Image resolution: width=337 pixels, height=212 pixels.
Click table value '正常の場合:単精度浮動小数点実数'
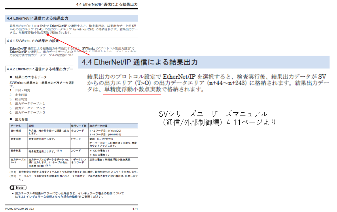110,160
